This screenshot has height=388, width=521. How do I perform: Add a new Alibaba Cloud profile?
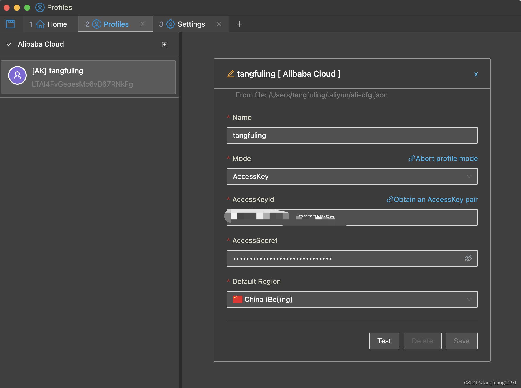(x=165, y=45)
